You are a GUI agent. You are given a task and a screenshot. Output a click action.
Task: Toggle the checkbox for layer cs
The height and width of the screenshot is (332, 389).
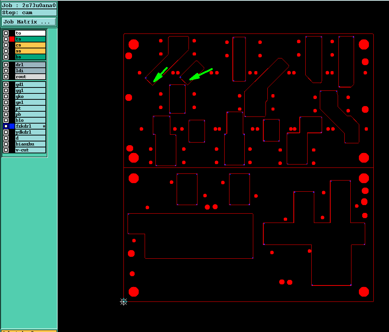pos(6,45)
